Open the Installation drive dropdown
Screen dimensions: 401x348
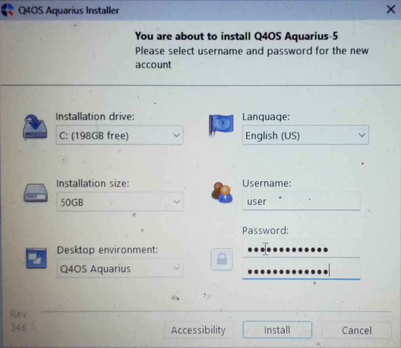pos(119,136)
